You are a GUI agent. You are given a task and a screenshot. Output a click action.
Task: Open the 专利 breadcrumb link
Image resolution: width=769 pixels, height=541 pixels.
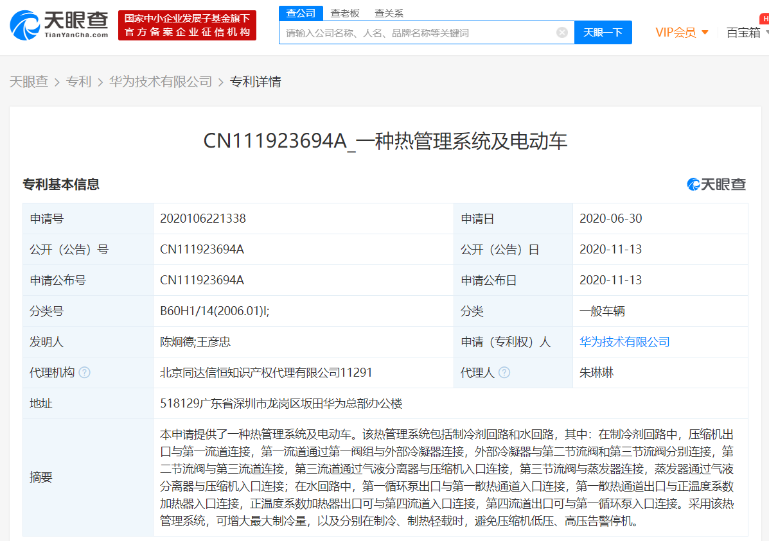(78, 82)
